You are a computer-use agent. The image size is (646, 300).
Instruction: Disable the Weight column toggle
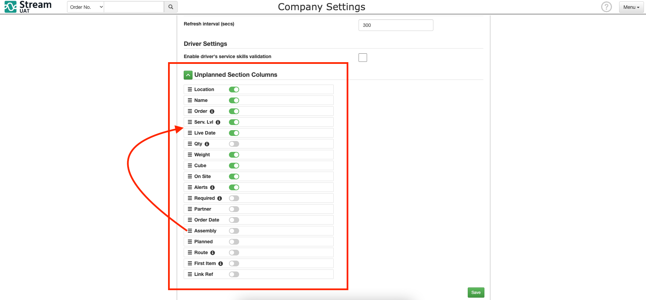click(x=234, y=155)
